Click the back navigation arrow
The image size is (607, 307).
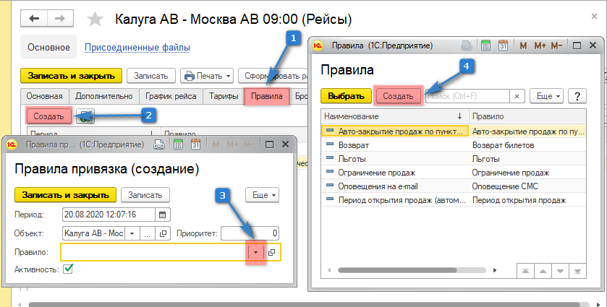34,17
